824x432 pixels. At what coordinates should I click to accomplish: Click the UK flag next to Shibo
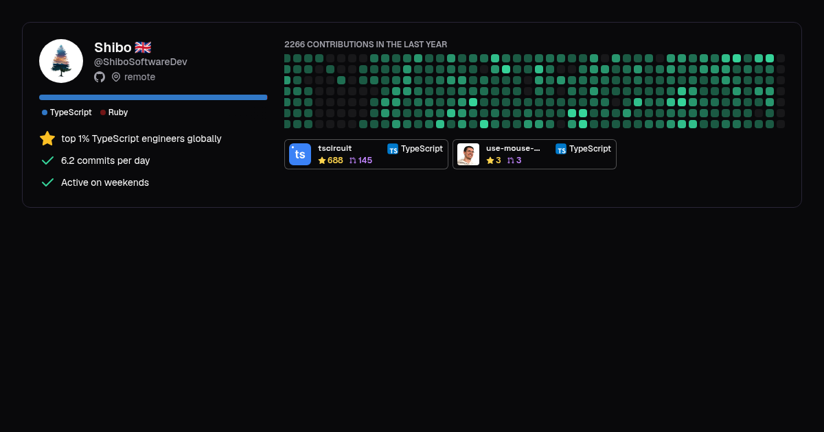tap(143, 47)
